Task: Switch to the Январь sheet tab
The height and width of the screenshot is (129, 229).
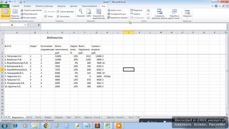Action: point(48,117)
